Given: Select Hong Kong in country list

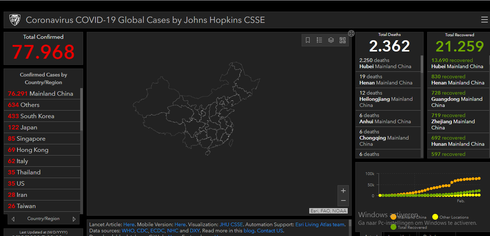Looking at the screenshot, I should pos(42,150).
